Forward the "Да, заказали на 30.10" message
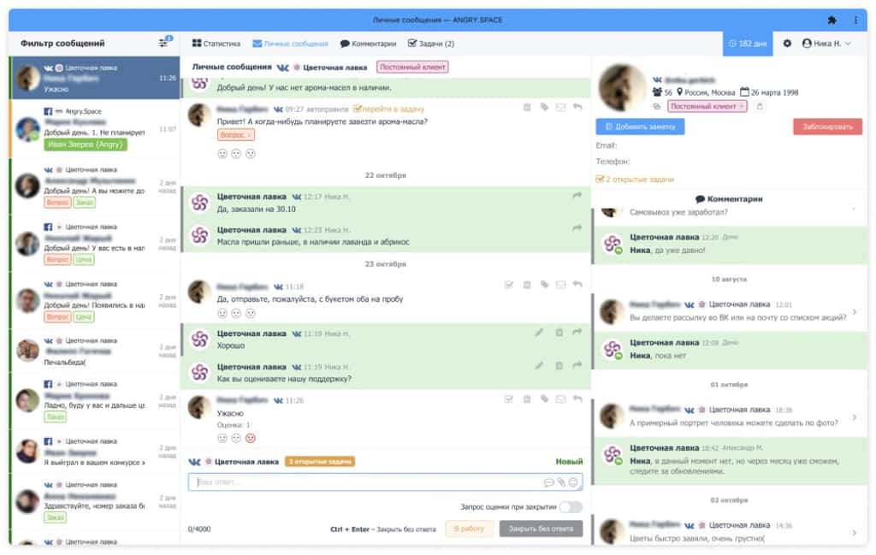This screenshot has height=555, width=876. click(x=577, y=196)
